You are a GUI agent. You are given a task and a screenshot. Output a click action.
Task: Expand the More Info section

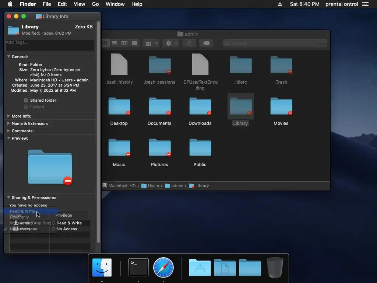[9, 116]
